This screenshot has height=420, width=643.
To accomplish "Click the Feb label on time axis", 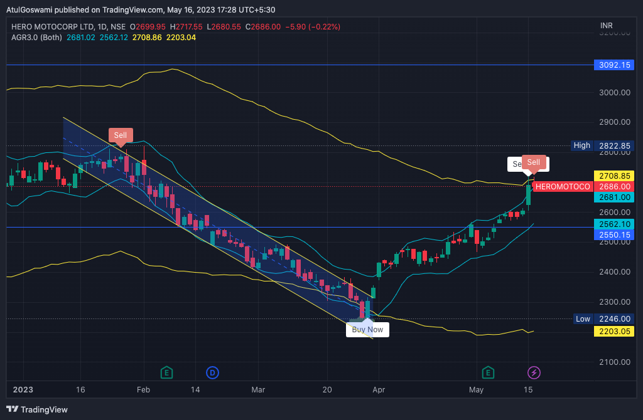I will point(143,390).
